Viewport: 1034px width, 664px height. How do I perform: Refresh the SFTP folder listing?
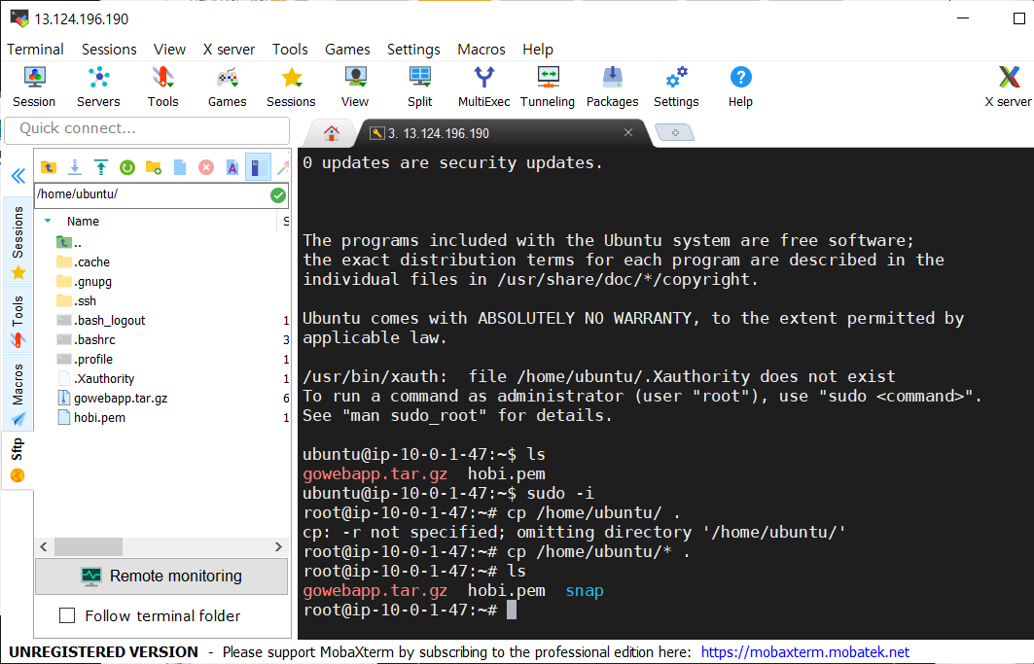[x=127, y=167]
